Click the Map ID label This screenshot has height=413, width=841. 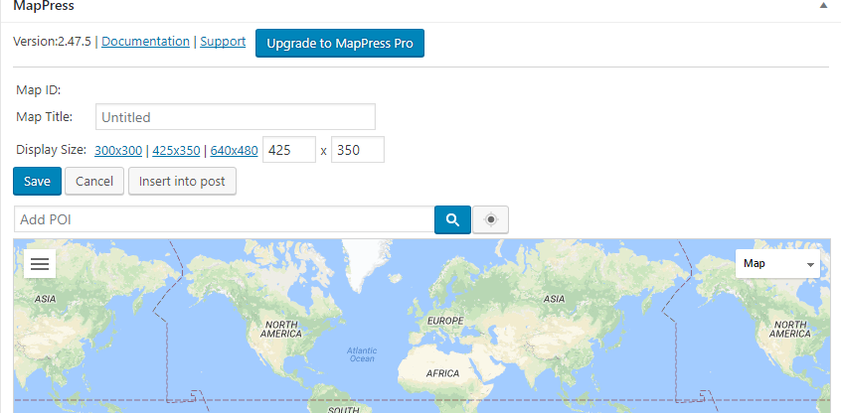(39, 89)
